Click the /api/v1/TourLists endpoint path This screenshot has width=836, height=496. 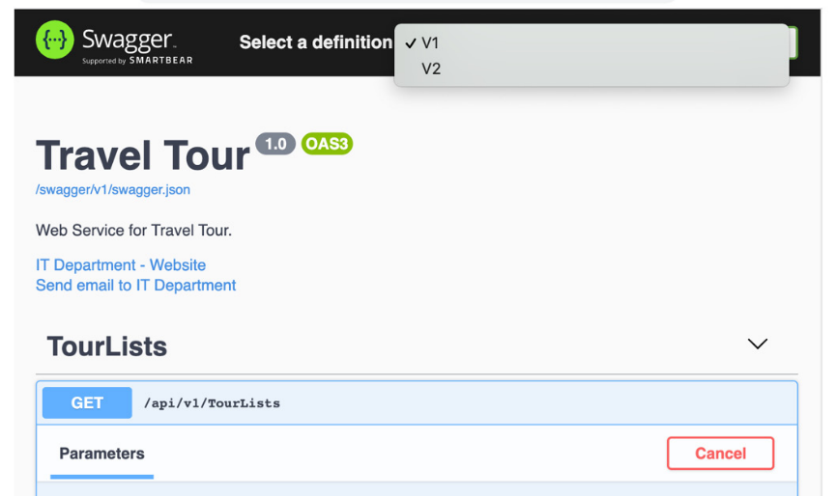213,403
